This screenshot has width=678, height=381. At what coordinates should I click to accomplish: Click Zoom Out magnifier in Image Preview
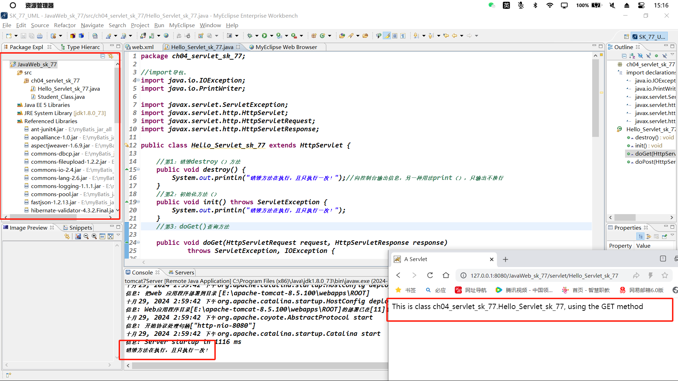(86, 236)
